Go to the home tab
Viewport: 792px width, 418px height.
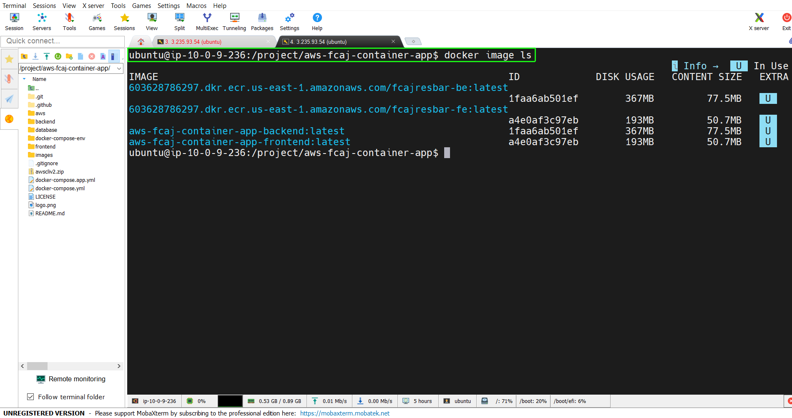click(x=141, y=42)
